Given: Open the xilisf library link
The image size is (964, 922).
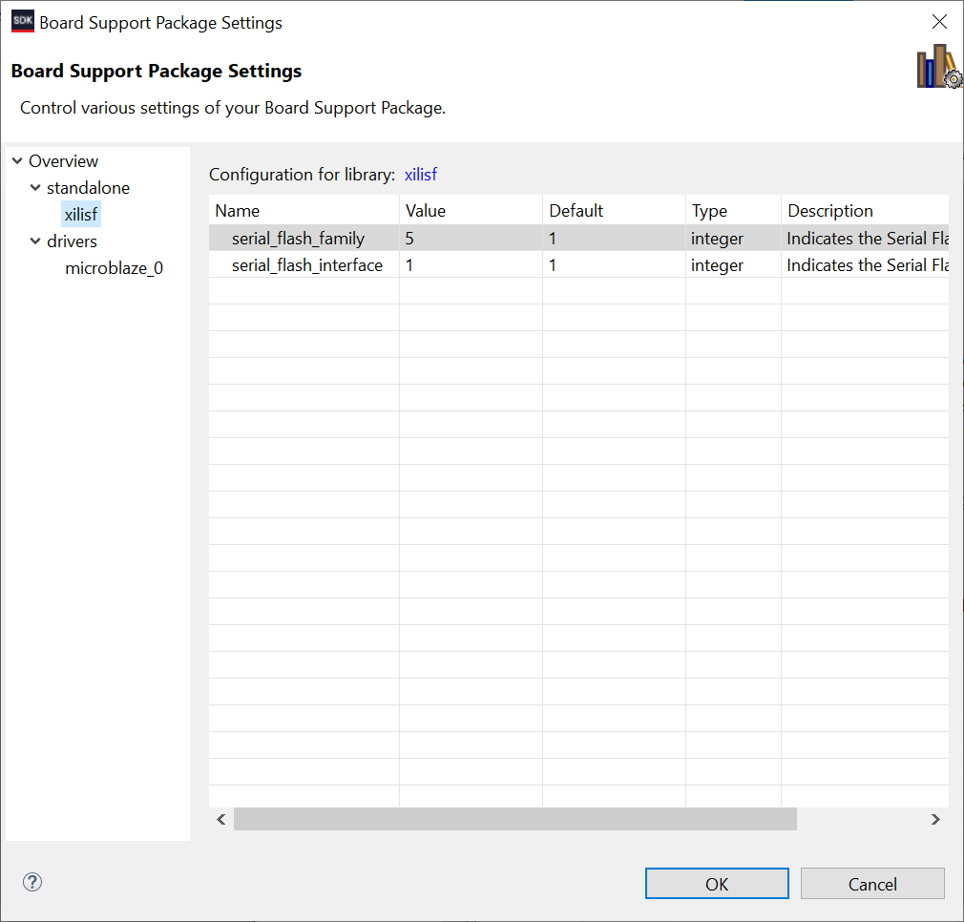Looking at the screenshot, I should (421, 175).
